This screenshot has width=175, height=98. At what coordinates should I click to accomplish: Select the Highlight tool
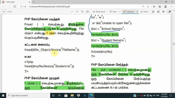click(x=129, y=12)
